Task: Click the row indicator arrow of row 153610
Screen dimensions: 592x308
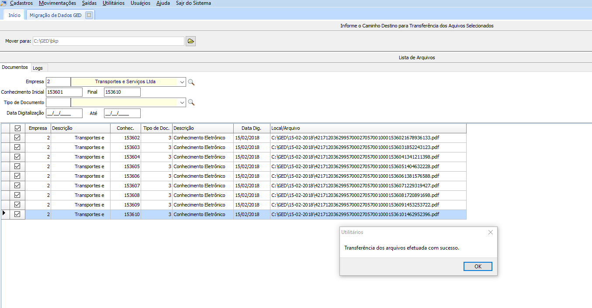Action: pyautogui.click(x=4, y=213)
